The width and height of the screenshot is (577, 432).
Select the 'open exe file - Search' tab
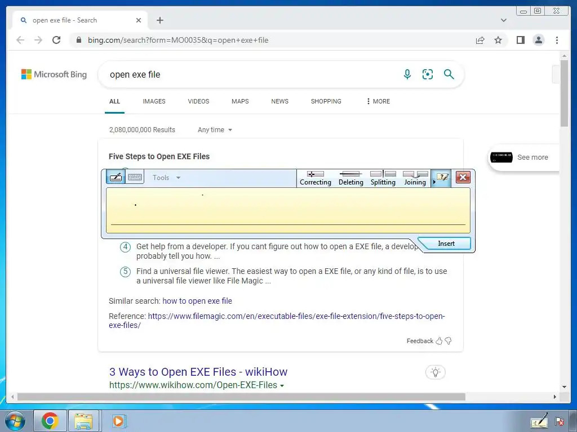[x=80, y=20]
